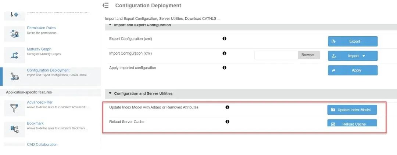Viewport: 397px width, 155px height.
Task: Show info for Import Configuration (xml)
Action: point(224,53)
